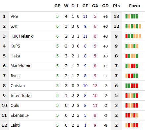
Task: Sort by the GD column header
Action: click(x=105, y=6)
